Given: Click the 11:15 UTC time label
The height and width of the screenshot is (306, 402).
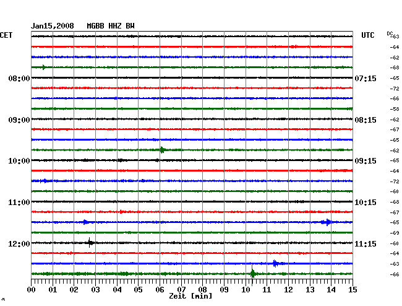Looking at the screenshot, I should [366, 243].
